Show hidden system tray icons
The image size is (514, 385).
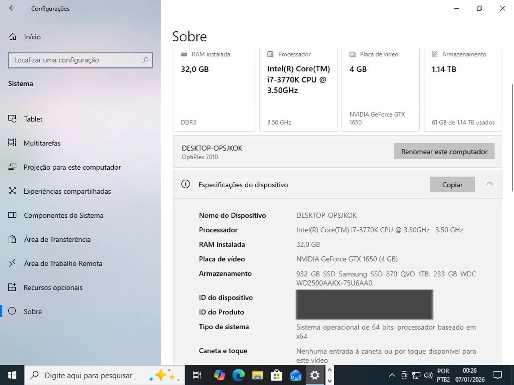click(x=392, y=375)
